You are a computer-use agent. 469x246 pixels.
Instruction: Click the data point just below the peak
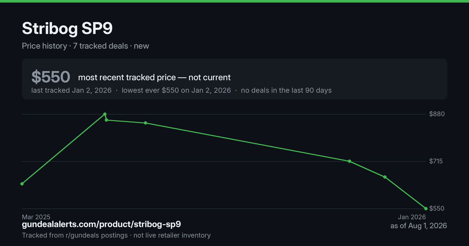(x=106, y=120)
